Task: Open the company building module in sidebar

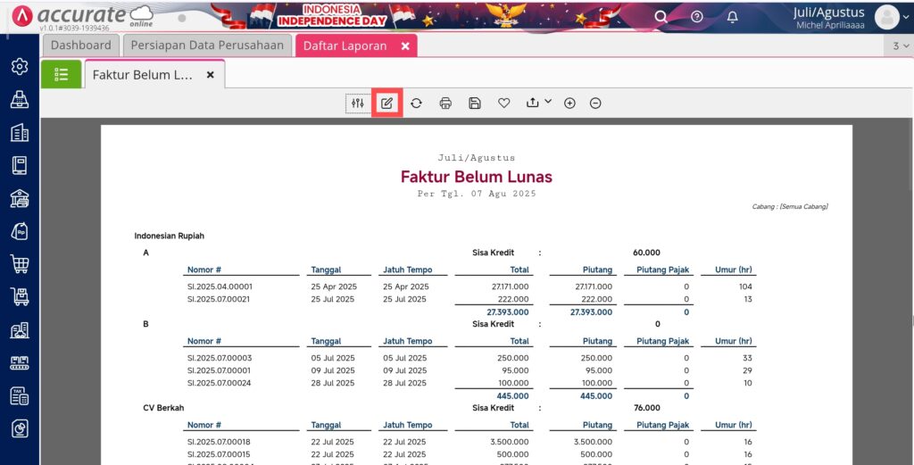Action: [x=20, y=133]
